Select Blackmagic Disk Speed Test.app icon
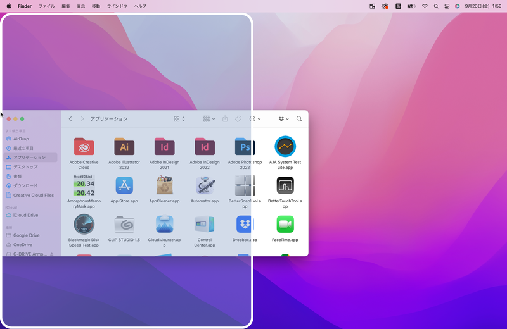The height and width of the screenshot is (329, 507). tap(84, 225)
